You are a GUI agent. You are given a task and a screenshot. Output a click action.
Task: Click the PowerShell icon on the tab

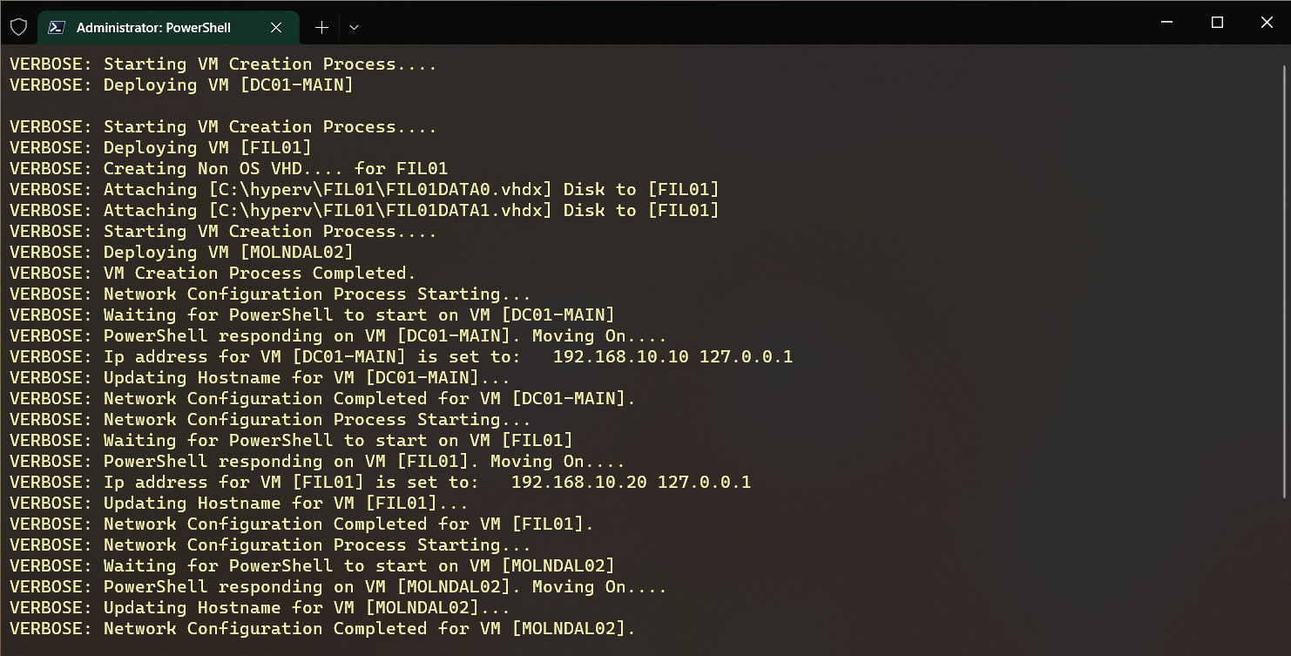click(x=57, y=27)
